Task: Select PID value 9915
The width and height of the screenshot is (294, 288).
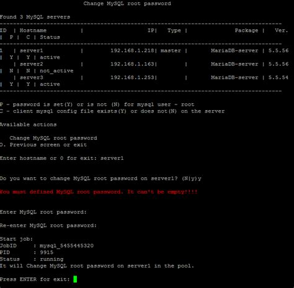Action: [47, 253]
